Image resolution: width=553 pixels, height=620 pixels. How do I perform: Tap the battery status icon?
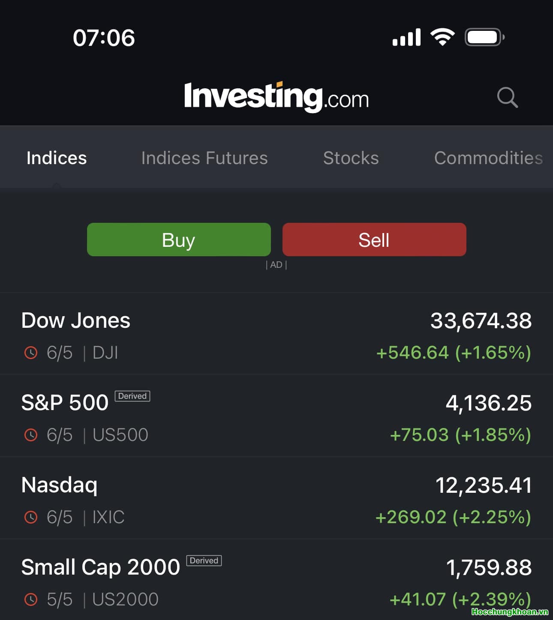484,37
